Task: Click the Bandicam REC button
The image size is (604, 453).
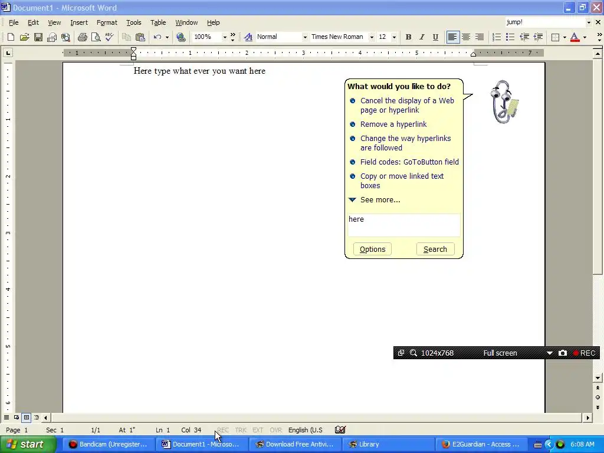Action: point(585,353)
